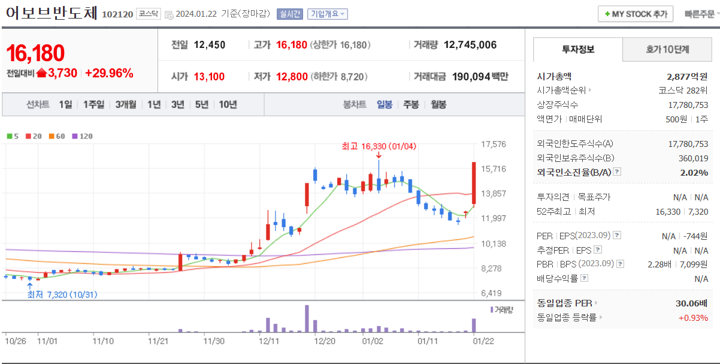Image resolution: width=720 pixels, height=364 pixels.
Task: Select 주봉 weekly candle chart
Action: pos(411,104)
